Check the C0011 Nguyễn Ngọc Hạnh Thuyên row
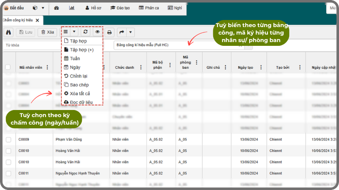 (x=8, y=173)
